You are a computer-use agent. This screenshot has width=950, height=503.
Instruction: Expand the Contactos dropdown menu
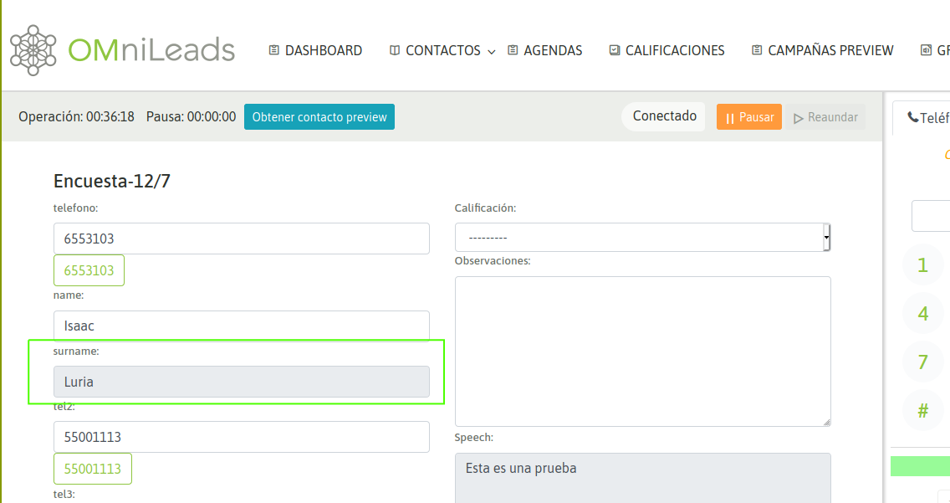[442, 50]
